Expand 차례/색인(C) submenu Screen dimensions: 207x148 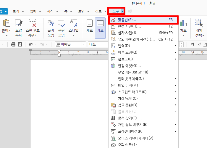(143, 99)
